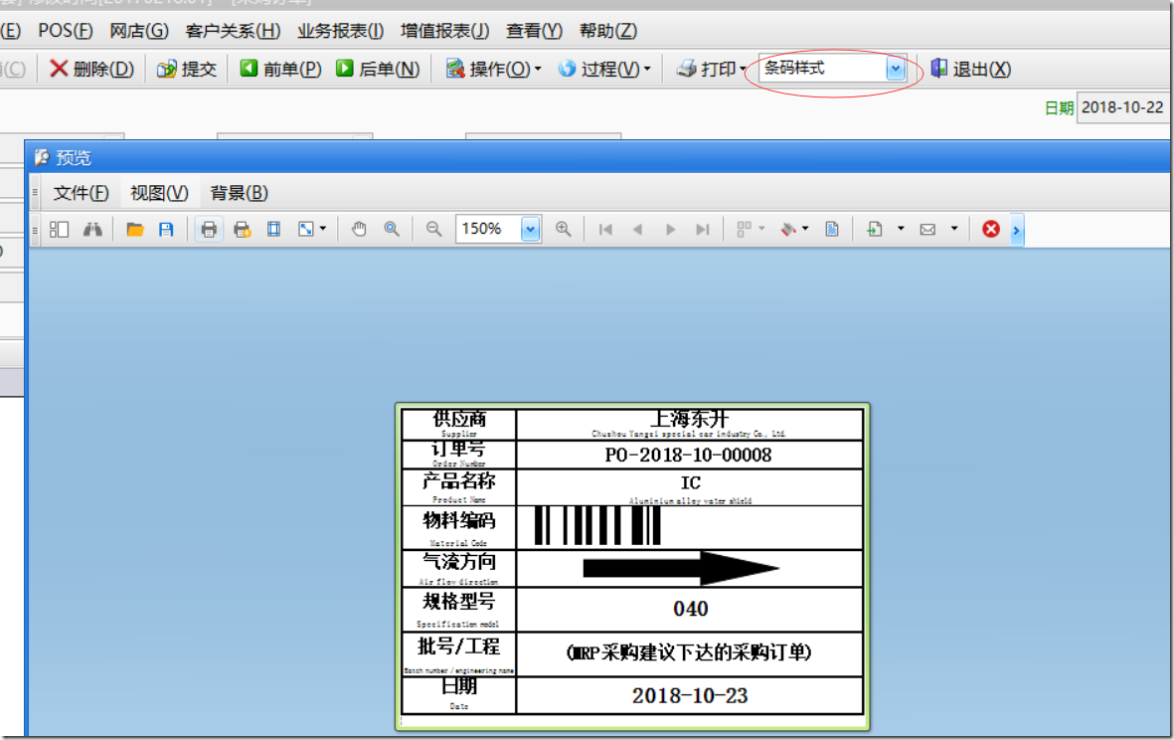
Task: Click the label date 2018-10-23
Action: click(x=690, y=696)
